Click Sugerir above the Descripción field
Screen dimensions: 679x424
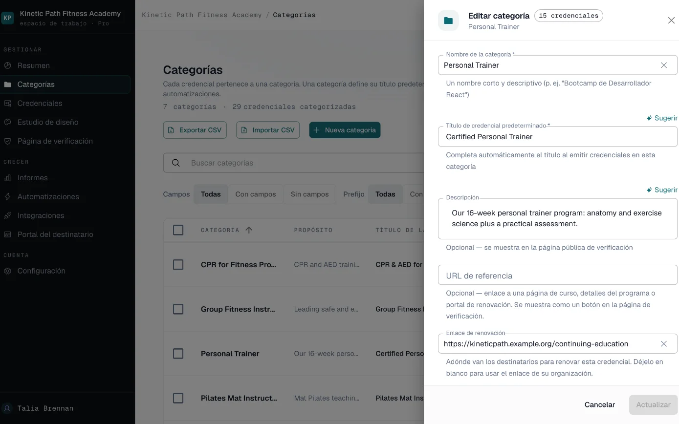click(x=662, y=190)
